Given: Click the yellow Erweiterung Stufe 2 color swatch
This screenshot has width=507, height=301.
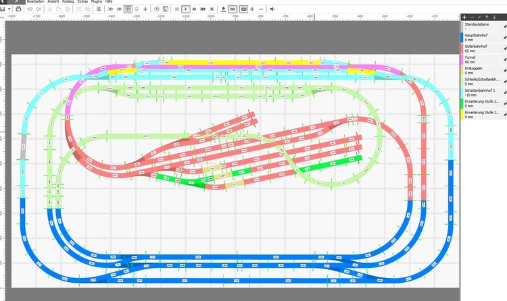Looking at the screenshot, I should 462,115.
